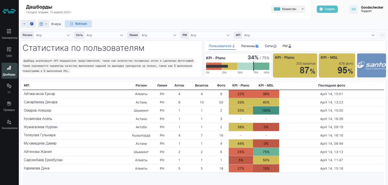388x185 pixels.
Task: Open the Казахстан country selector
Action: [288, 9]
